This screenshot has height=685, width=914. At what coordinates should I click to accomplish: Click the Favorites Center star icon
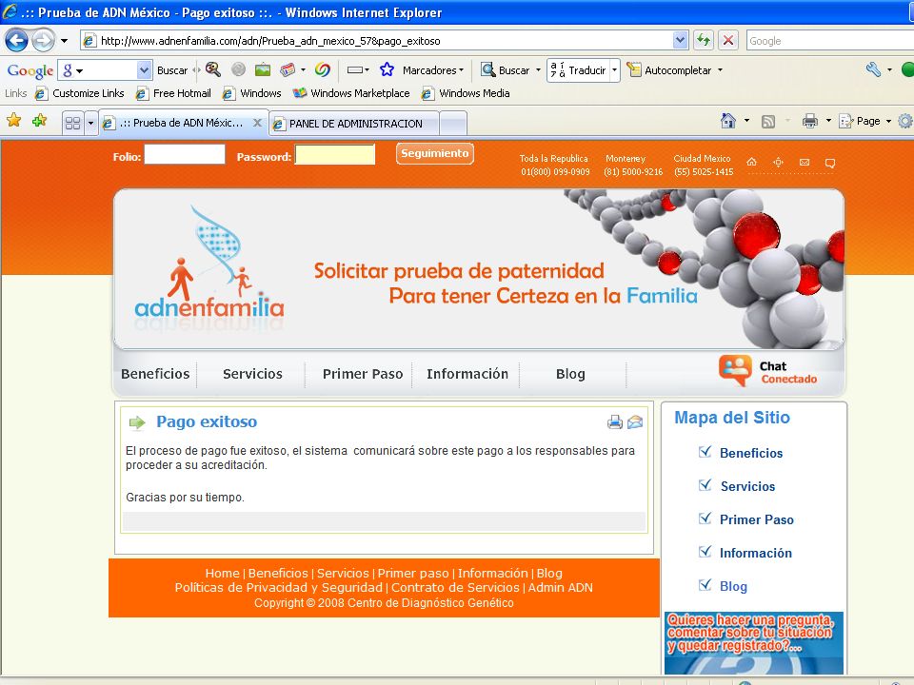[x=14, y=121]
